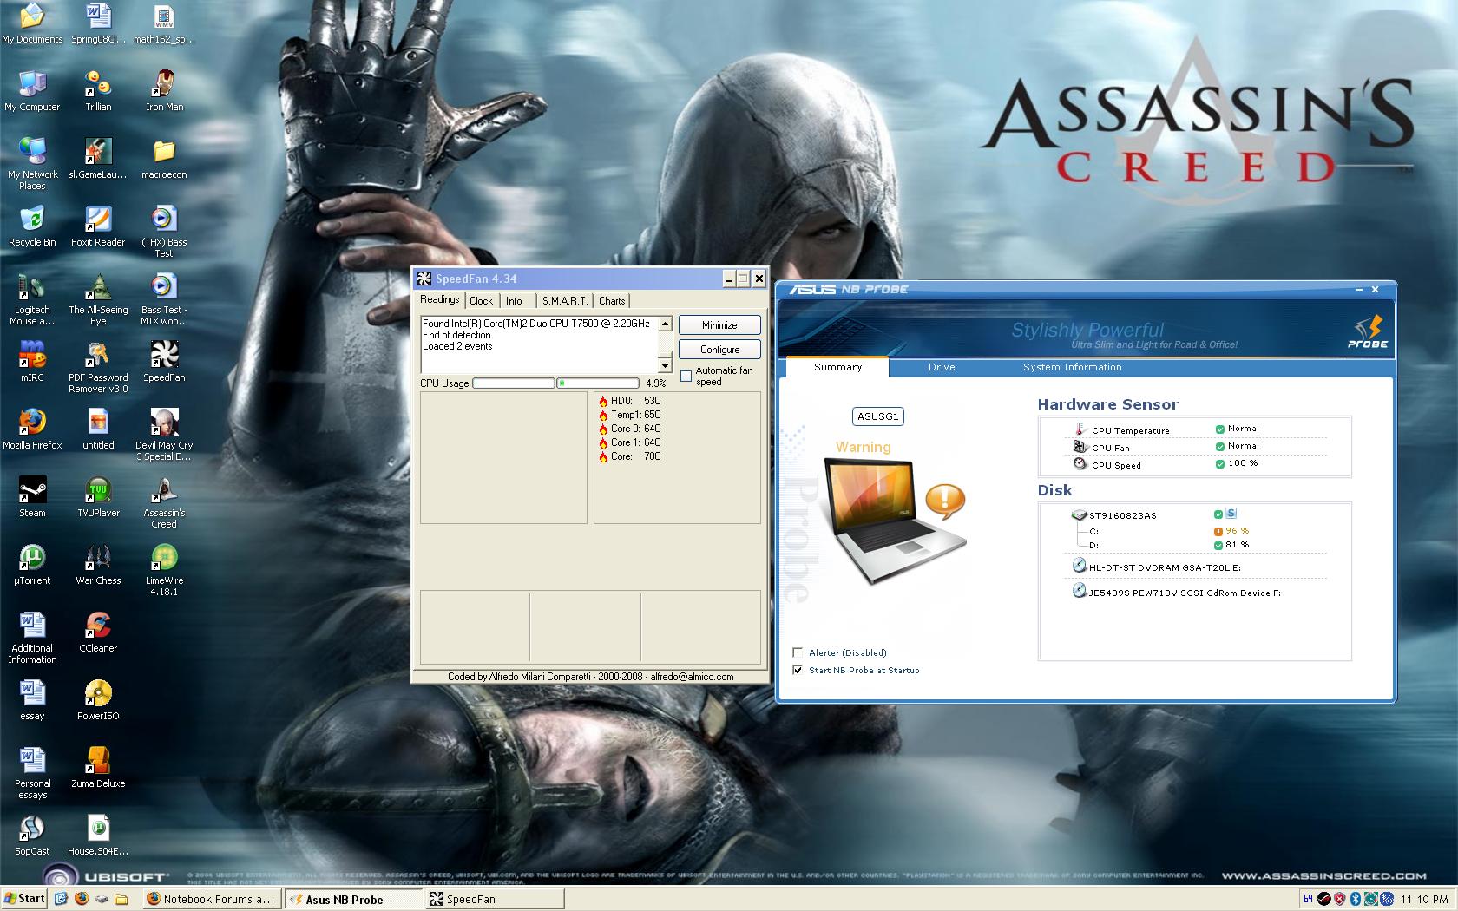This screenshot has width=1458, height=911.
Task: Open the Trillian desktop icon
Action: tap(98, 91)
